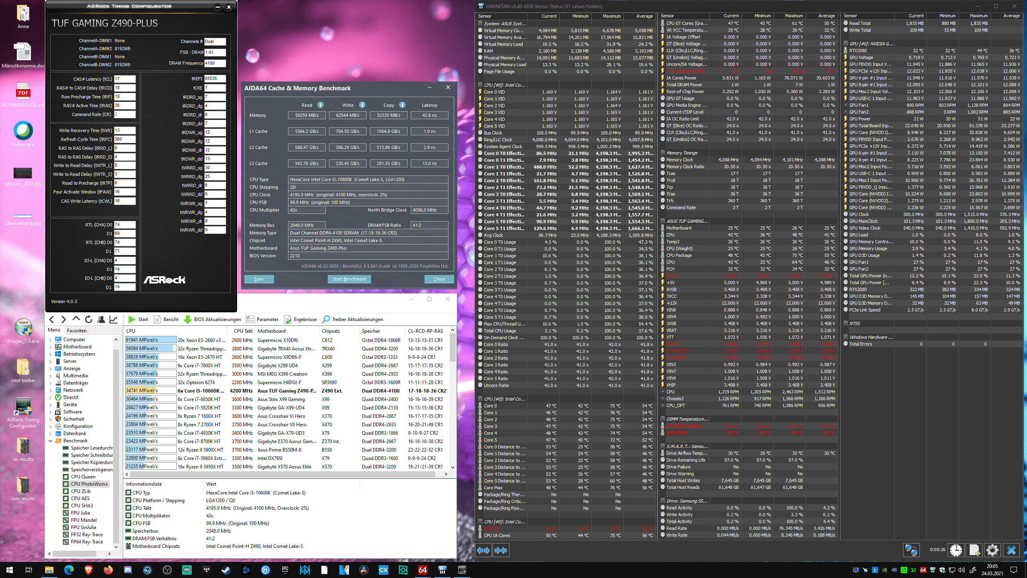Viewport: 1027px width, 578px height.
Task: Open Discord from the taskbar
Action: point(128,570)
